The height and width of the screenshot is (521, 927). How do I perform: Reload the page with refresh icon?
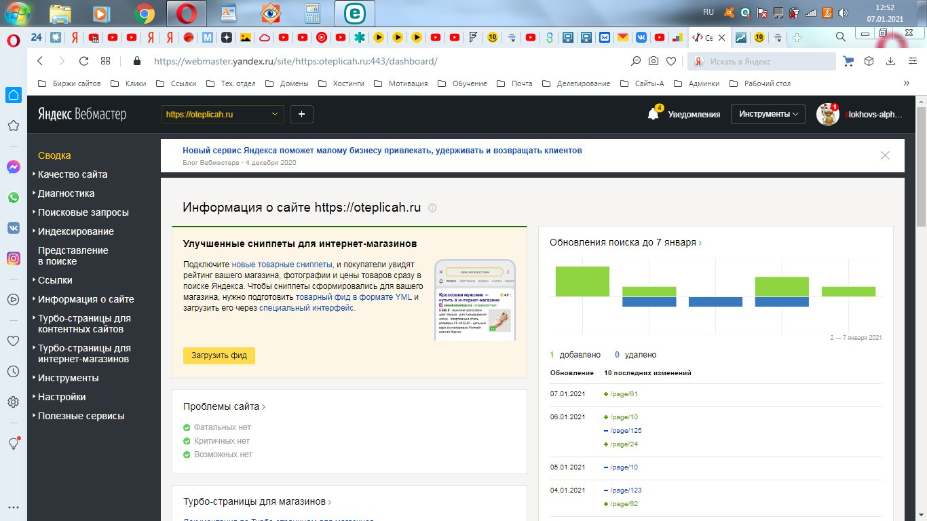point(83,61)
